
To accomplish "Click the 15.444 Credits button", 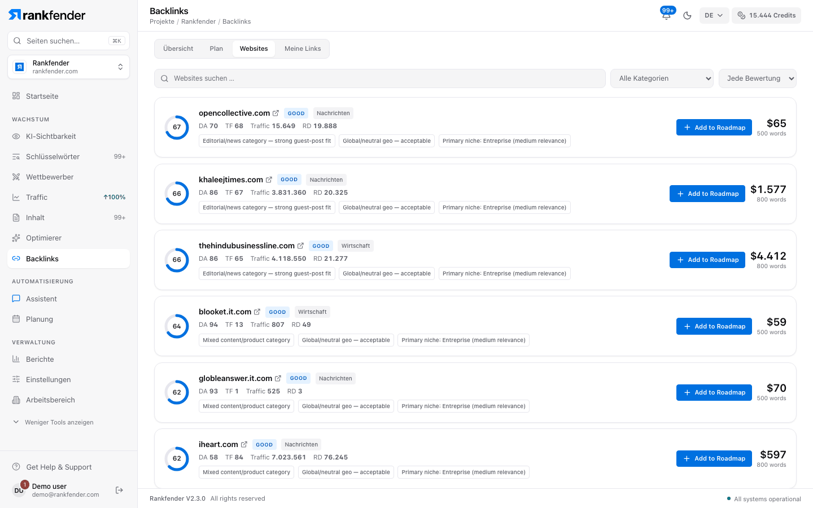I will pyautogui.click(x=766, y=15).
